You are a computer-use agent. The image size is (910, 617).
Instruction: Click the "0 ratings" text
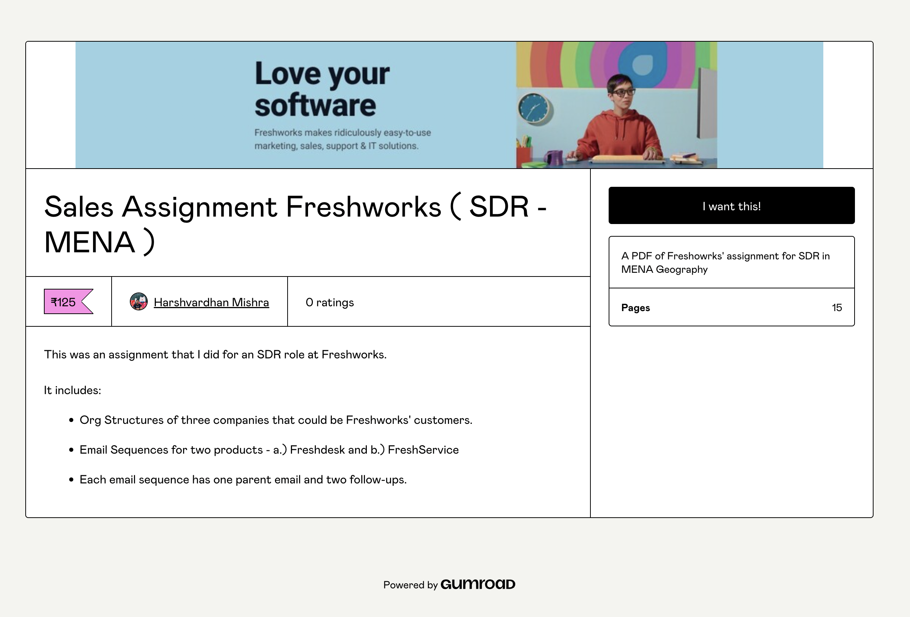(x=329, y=303)
